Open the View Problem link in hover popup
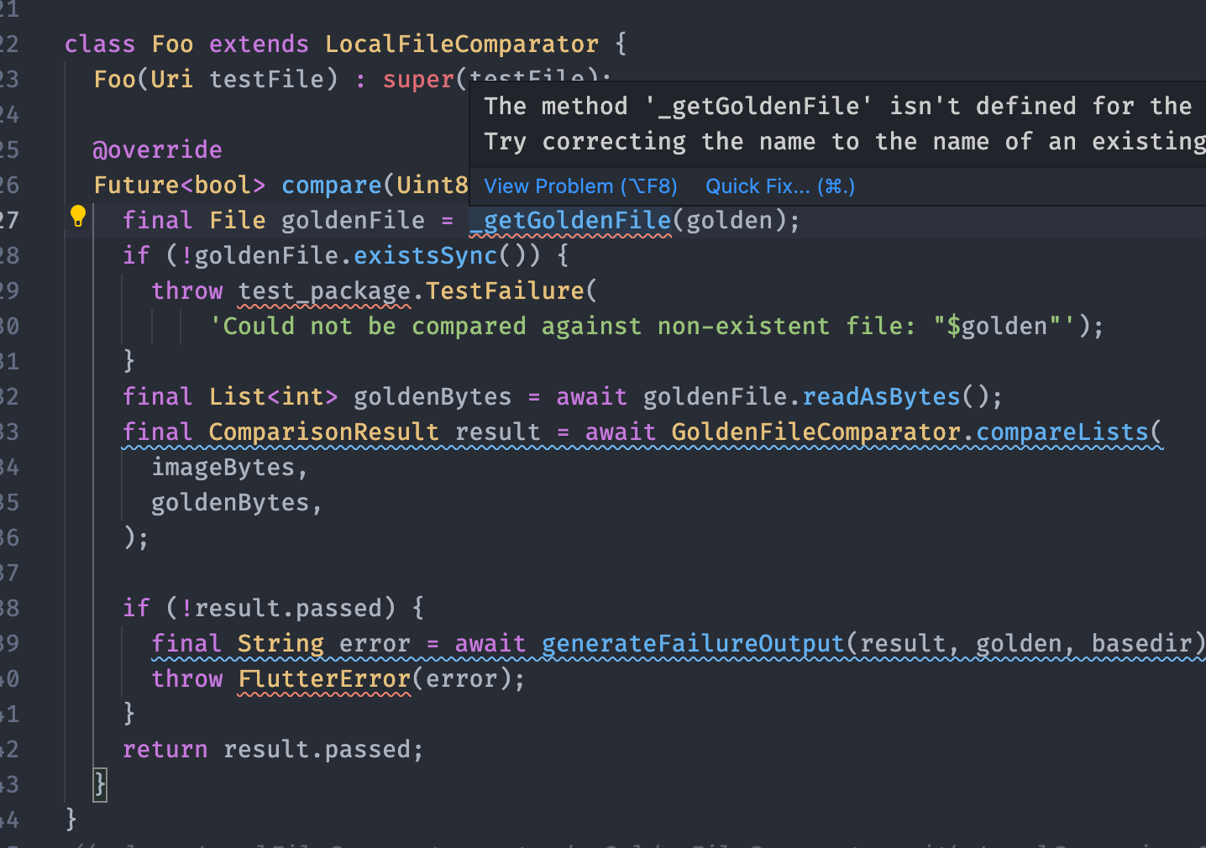The image size is (1206, 848). 580,186
